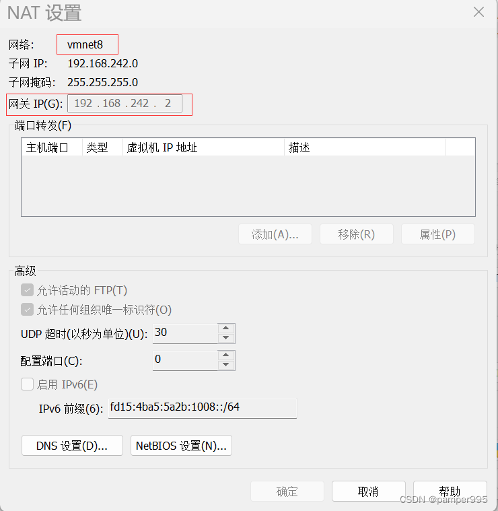This screenshot has width=498, height=511.
Task: Decrease UDP timeout with down arrow
Action: [225, 338]
